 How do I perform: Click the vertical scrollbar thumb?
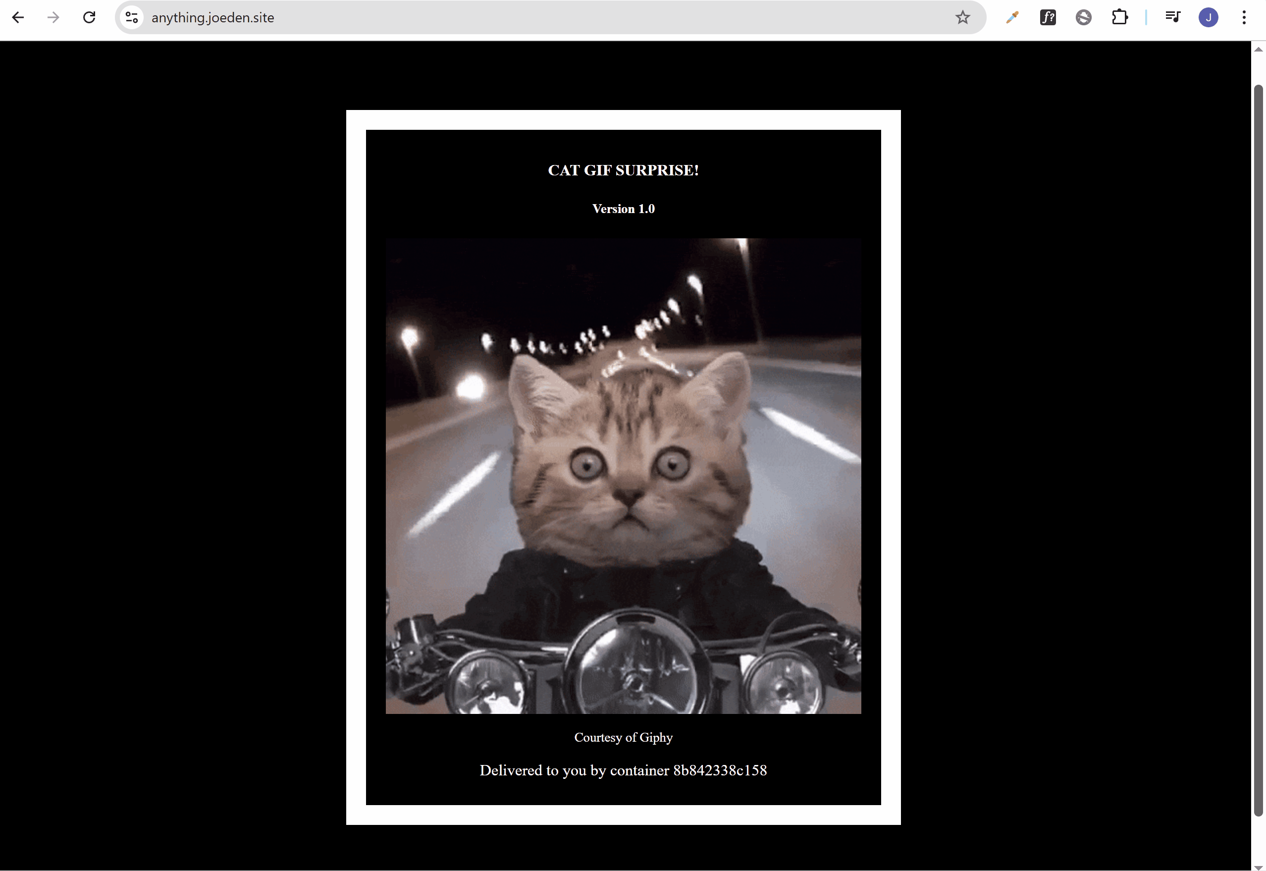point(1259,450)
